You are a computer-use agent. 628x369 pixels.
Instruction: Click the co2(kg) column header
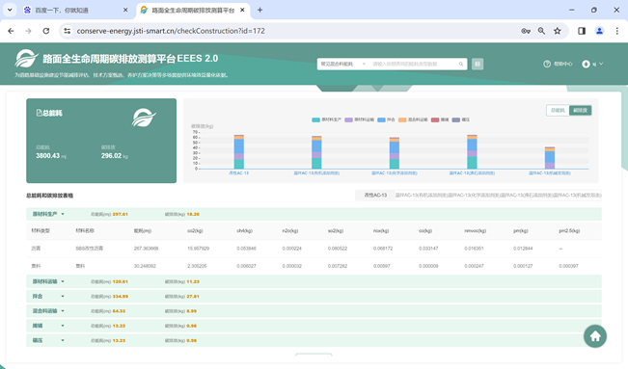195,231
